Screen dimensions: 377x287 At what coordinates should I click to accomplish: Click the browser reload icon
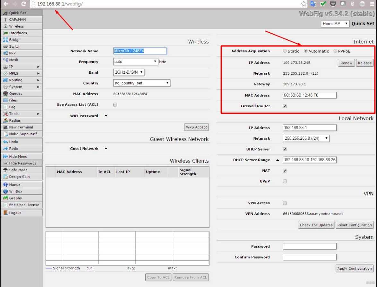pos(23,4)
